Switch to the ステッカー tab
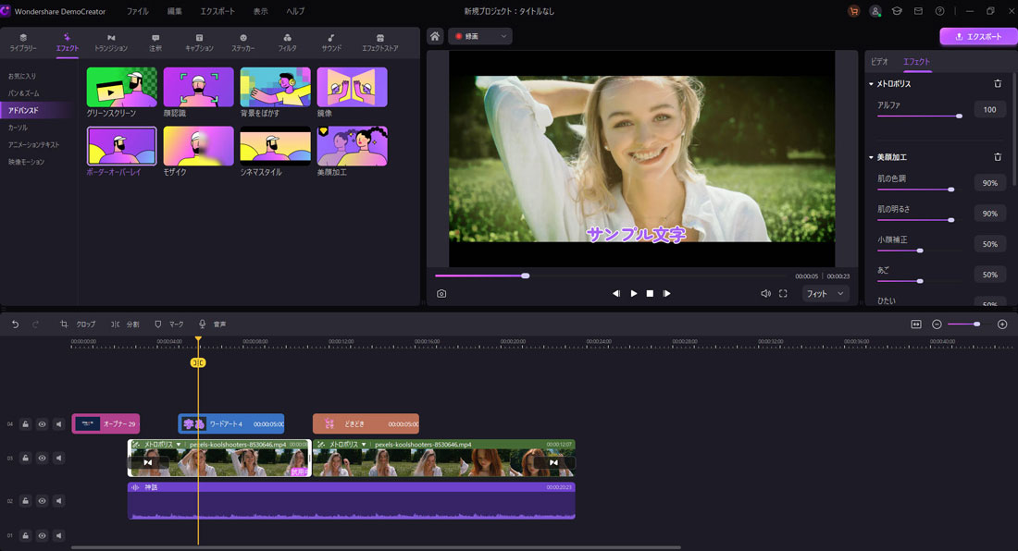Viewport: 1018px width, 551px height. pos(242,43)
